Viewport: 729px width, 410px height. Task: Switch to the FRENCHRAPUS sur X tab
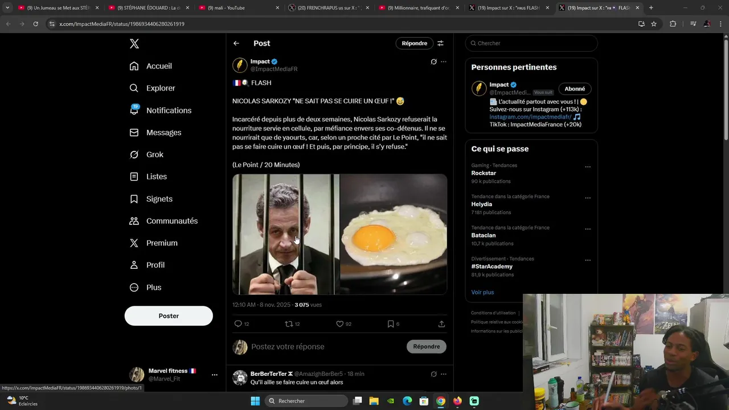328,8
